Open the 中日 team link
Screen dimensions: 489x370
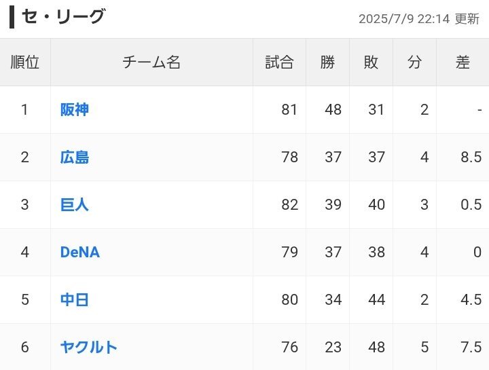[x=75, y=299]
